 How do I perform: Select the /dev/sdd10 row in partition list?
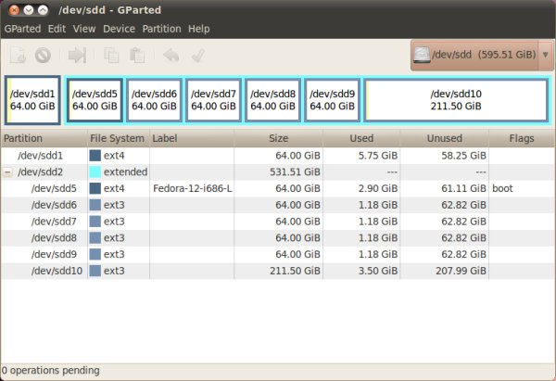(x=278, y=271)
